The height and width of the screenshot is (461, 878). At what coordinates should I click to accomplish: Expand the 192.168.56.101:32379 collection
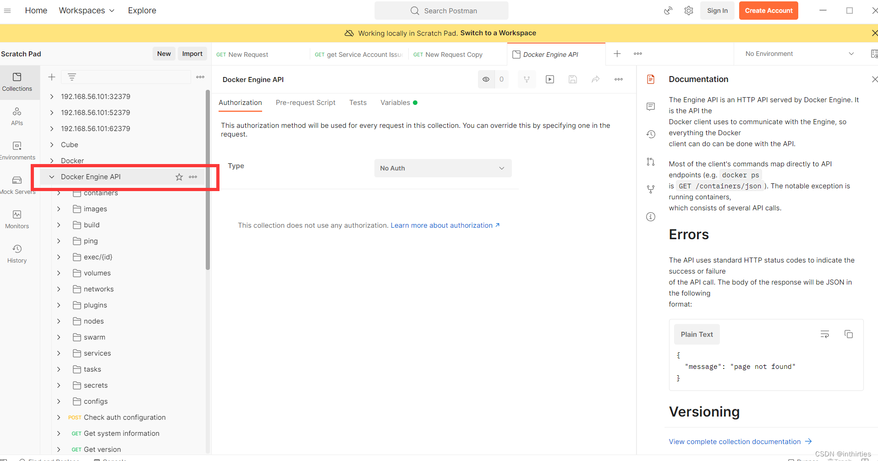pos(52,97)
